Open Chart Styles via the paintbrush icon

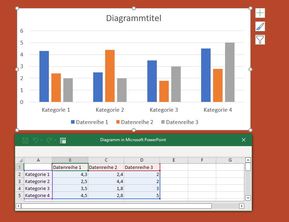pyautogui.click(x=260, y=26)
